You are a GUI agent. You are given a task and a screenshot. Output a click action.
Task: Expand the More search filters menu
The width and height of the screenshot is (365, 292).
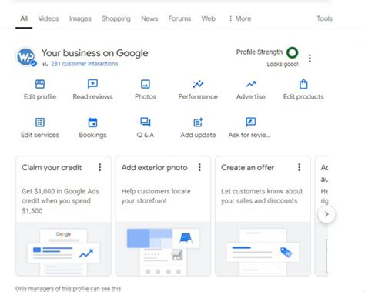[240, 18]
